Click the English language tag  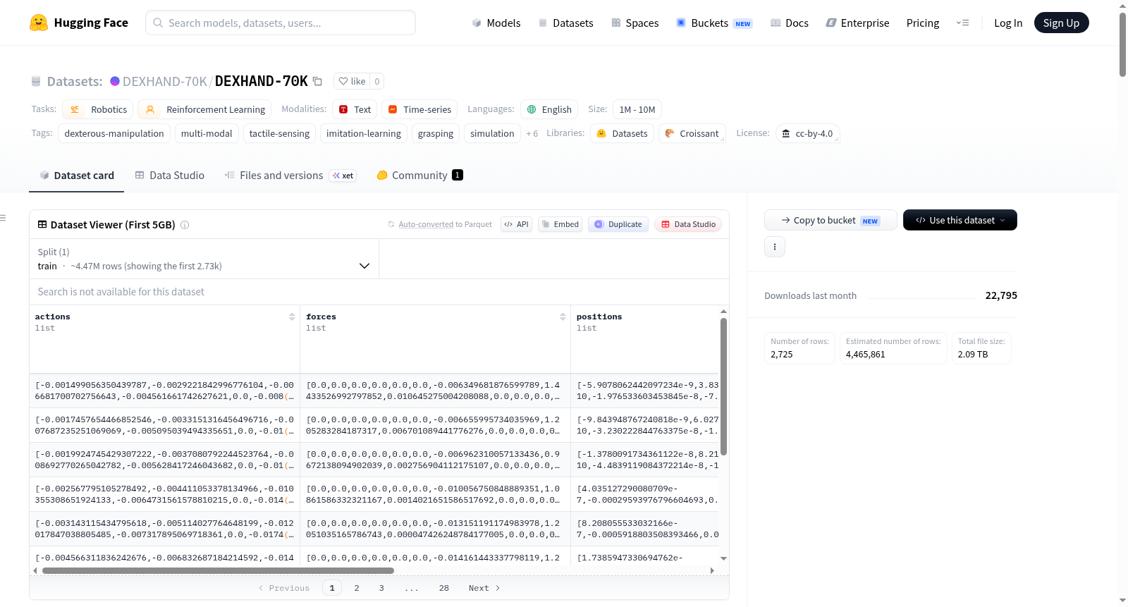tap(549, 109)
